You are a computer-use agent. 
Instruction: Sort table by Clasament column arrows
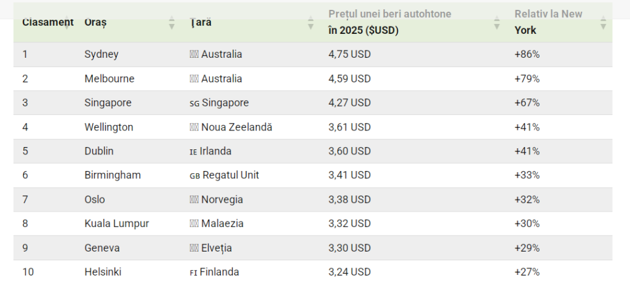pyautogui.click(x=66, y=23)
